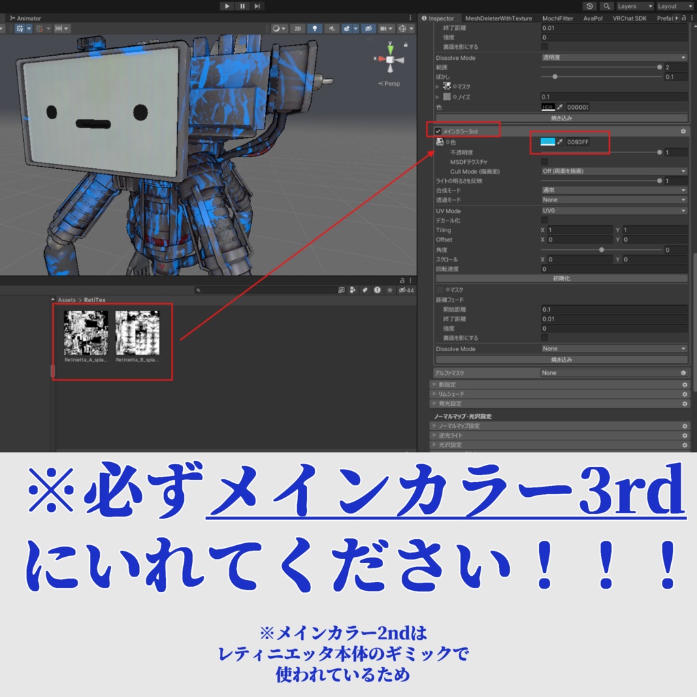Advance one frame with the step button
Screen dimensions: 697x697
[257, 5]
